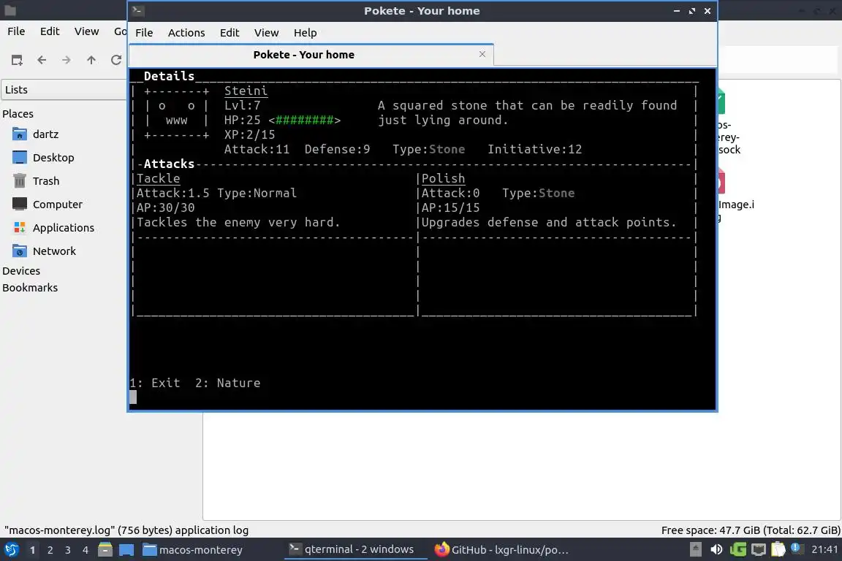The width and height of the screenshot is (842, 561).
Task: Open the Lists dropdown in side pane
Action: pos(64,90)
